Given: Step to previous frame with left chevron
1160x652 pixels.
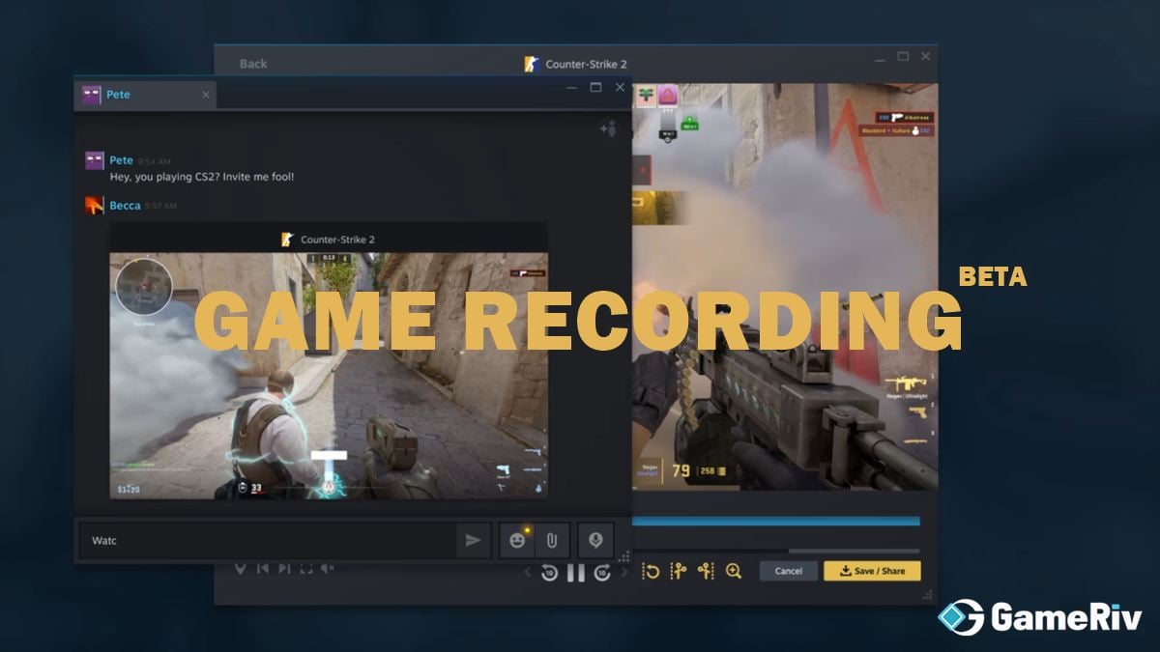Looking at the screenshot, I should [x=527, y=572].
